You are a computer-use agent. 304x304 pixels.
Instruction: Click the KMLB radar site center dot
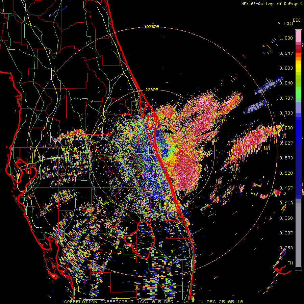pyautogui.click(x=152, y=152)
